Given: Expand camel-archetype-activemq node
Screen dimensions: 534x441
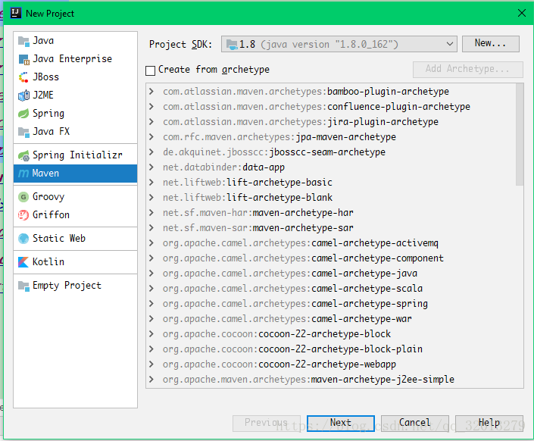Looking at the screenshot, I should (x=151, y=243).
